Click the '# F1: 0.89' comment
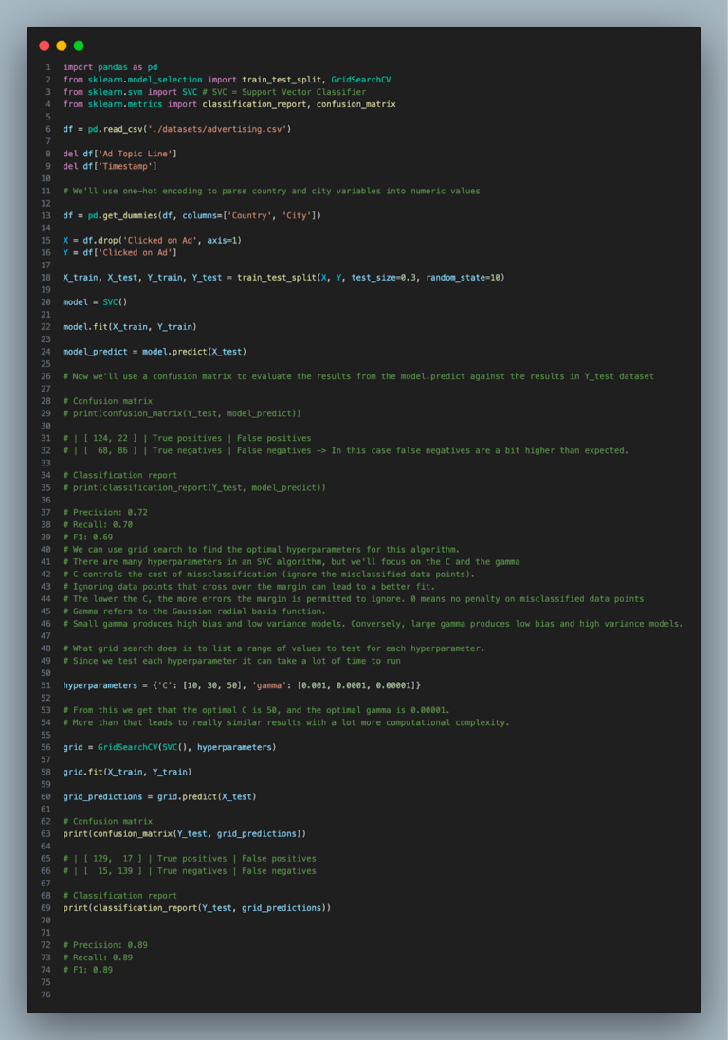This screenshot has width=728, height=1040. coord(87,970)
